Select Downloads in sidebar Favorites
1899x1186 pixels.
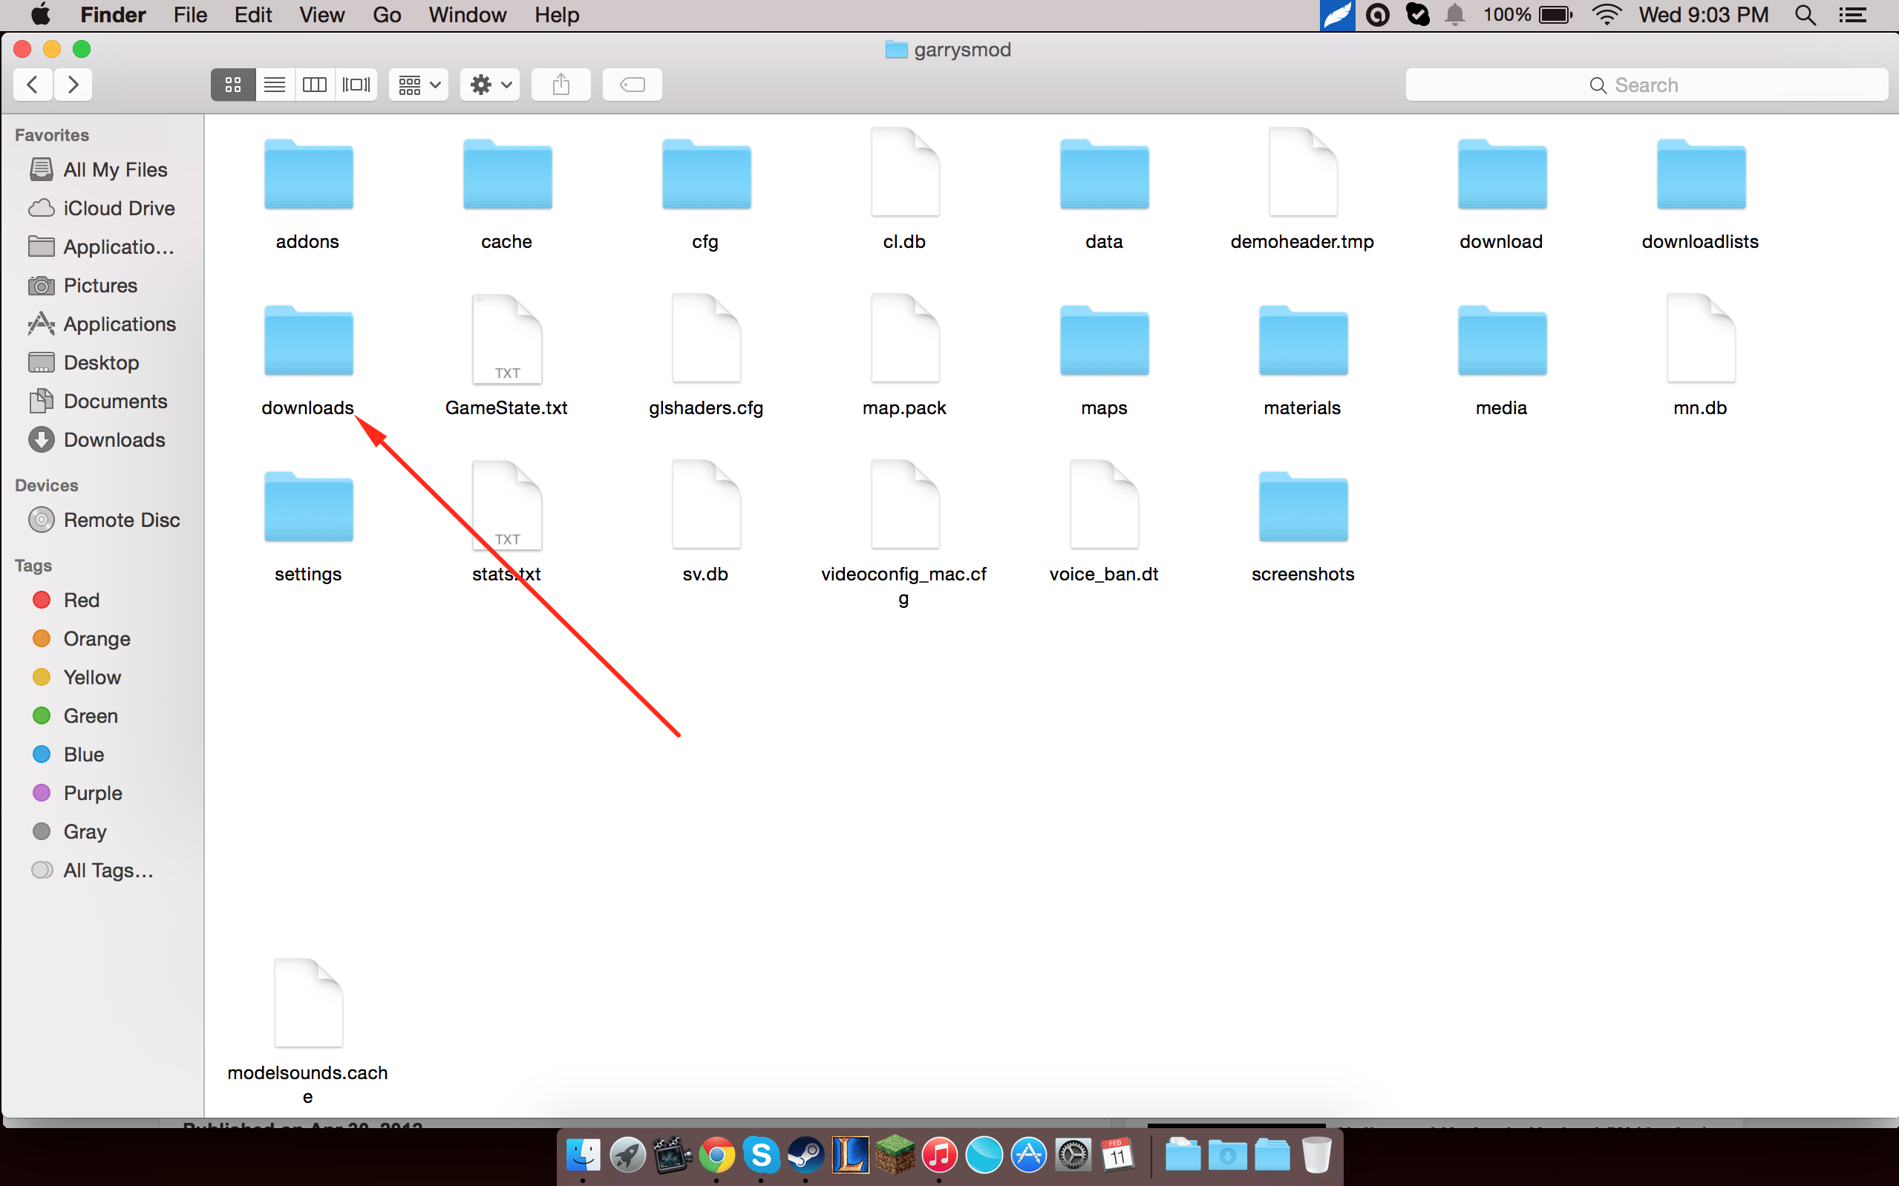click(114, 440)
